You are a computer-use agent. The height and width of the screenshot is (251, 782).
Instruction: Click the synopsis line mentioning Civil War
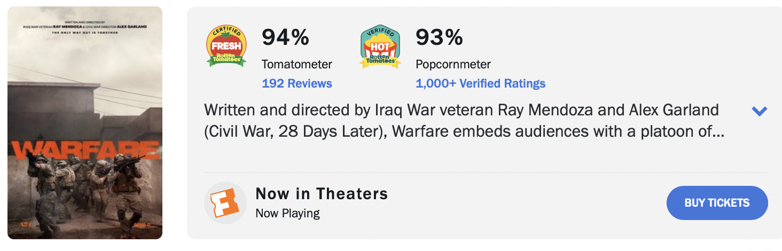(464, 131)
